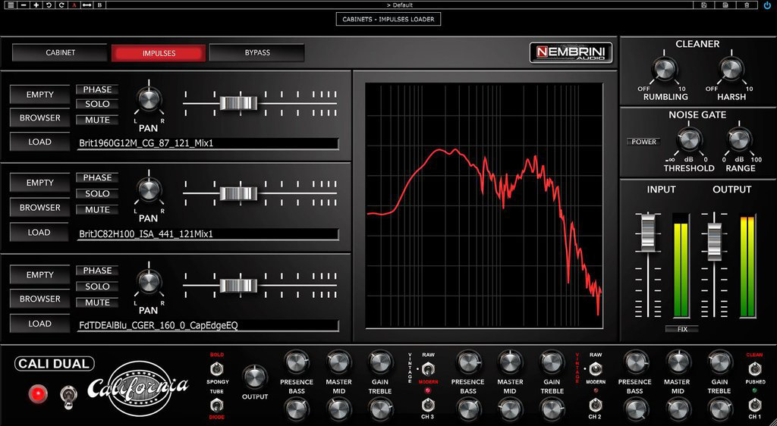Open BROWSER for the BritJC82H100 slot
This screenshot has height=426, width=777.
[39, 207]
